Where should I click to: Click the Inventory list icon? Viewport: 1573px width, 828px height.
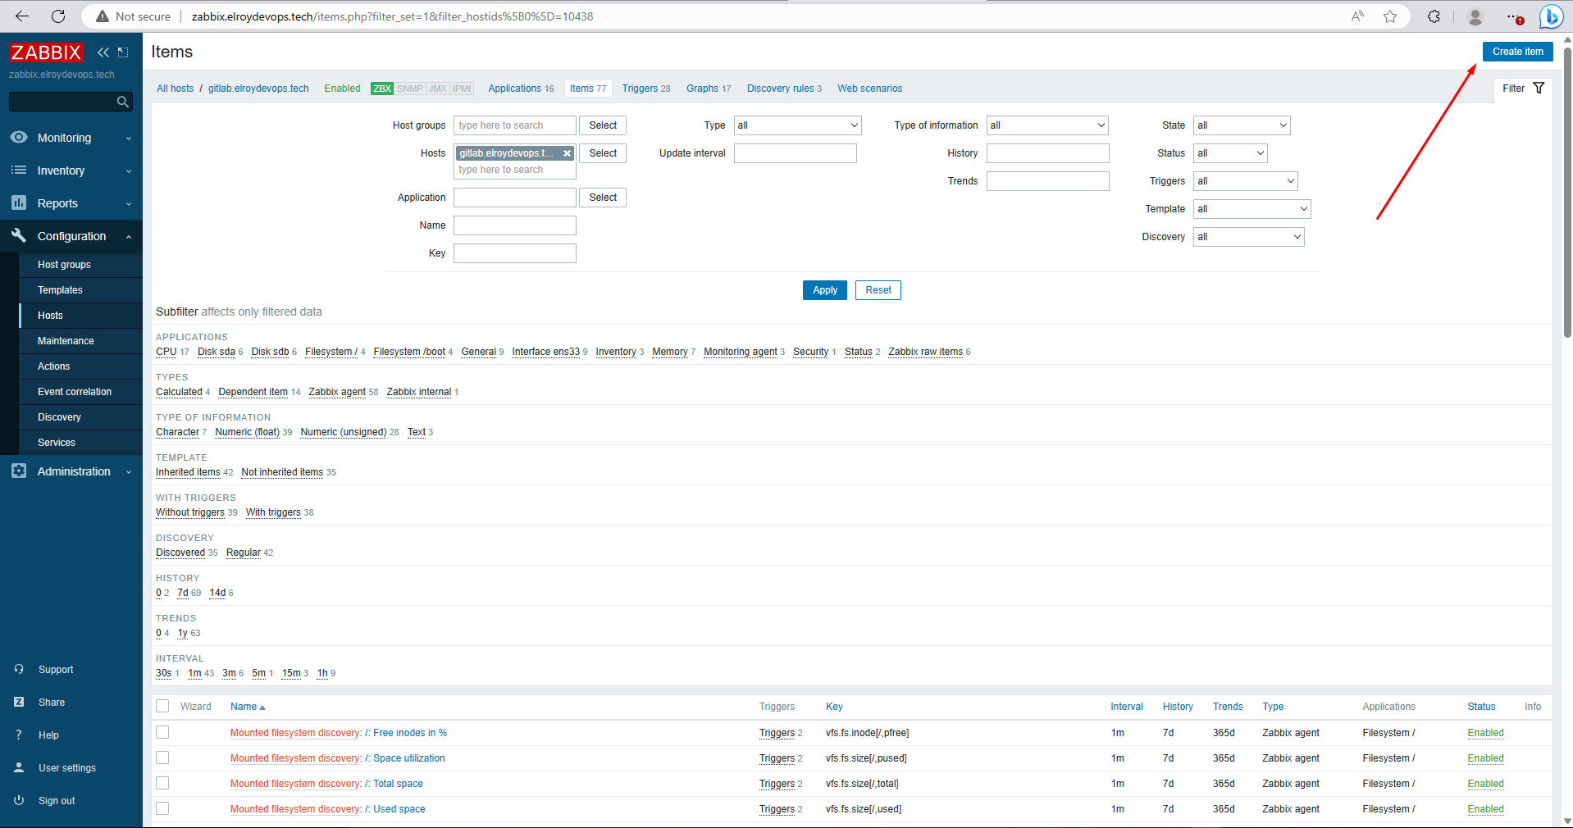point(19,170)
